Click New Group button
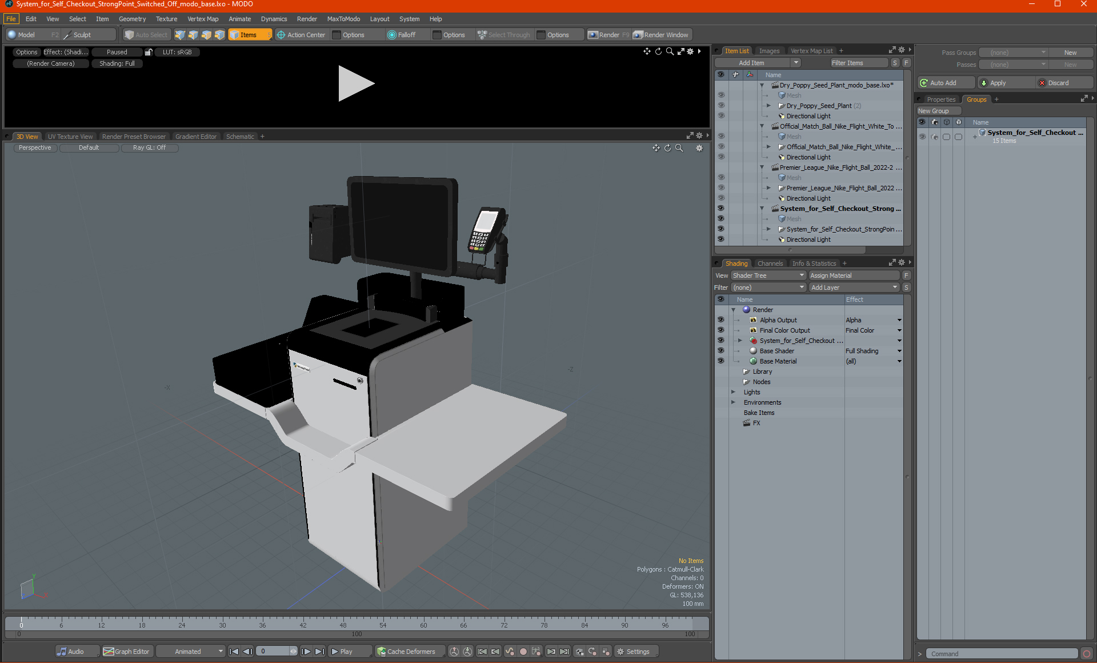Screen dimensions: 1097x663 point(939,111)
